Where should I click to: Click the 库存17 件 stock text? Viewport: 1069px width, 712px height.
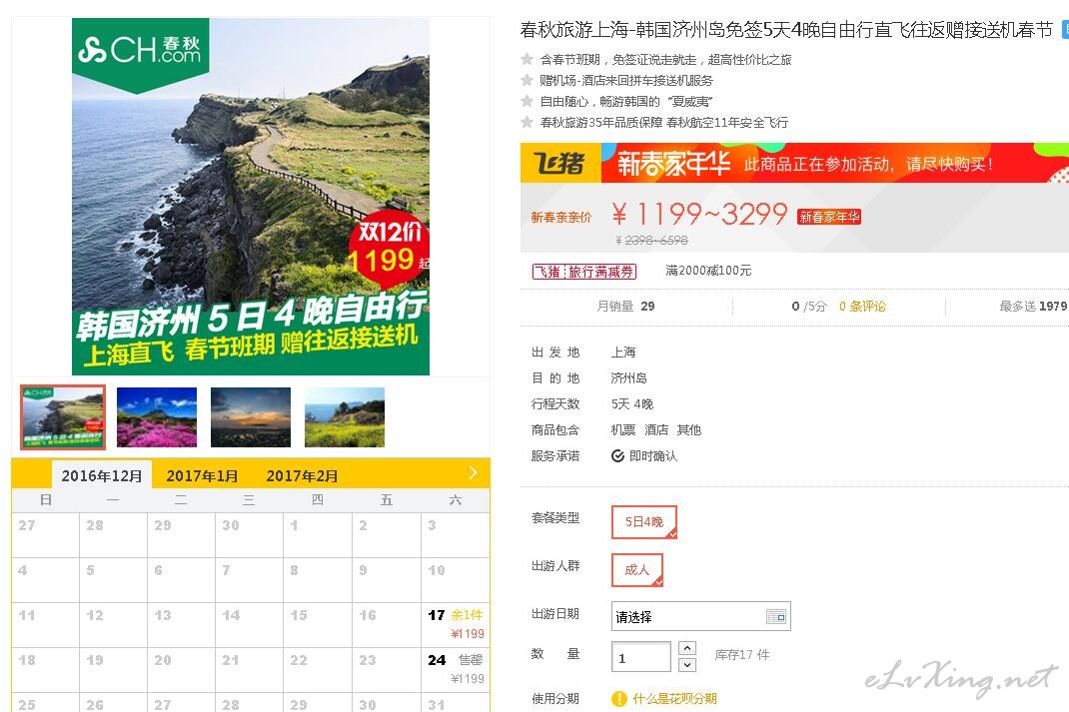click(741, 655)
